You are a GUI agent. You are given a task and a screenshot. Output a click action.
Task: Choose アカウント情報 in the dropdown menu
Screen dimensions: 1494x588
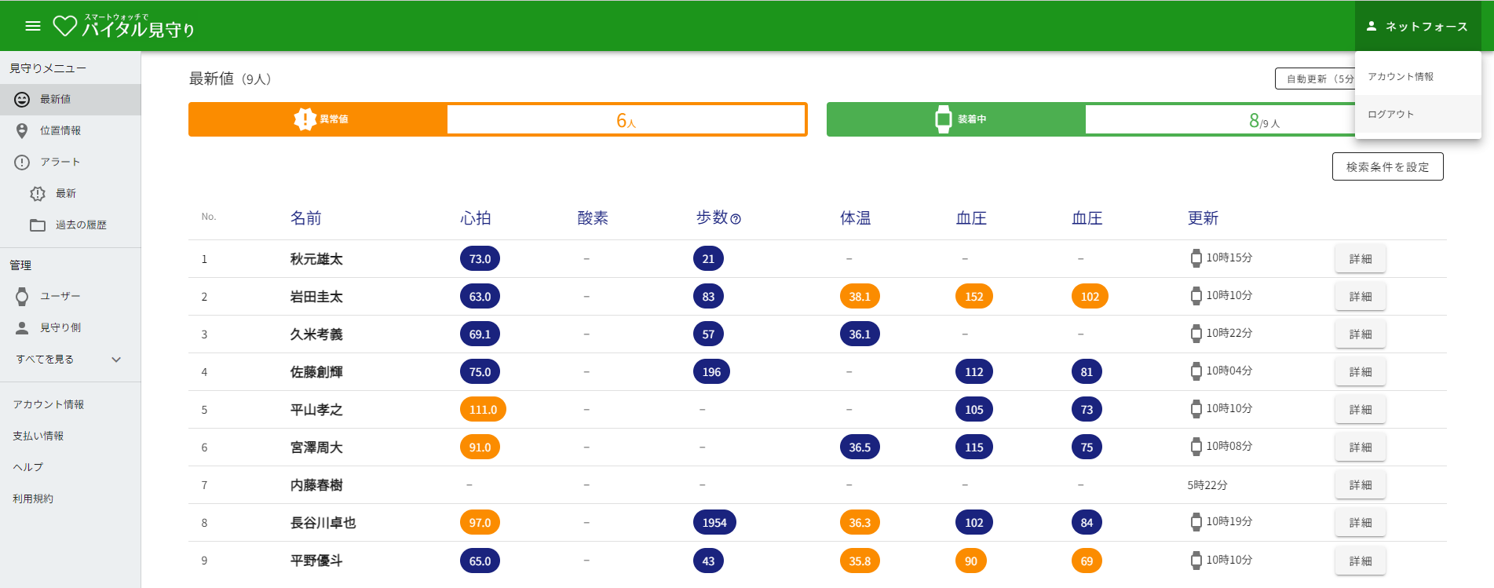pos(1401,76)
